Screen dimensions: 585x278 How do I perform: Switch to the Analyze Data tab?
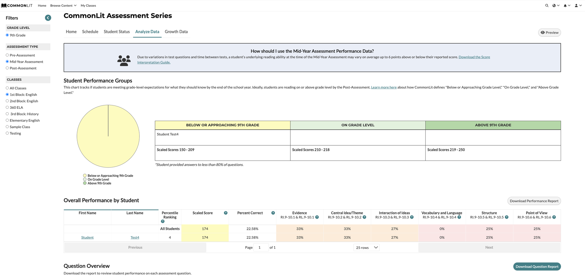147,32
